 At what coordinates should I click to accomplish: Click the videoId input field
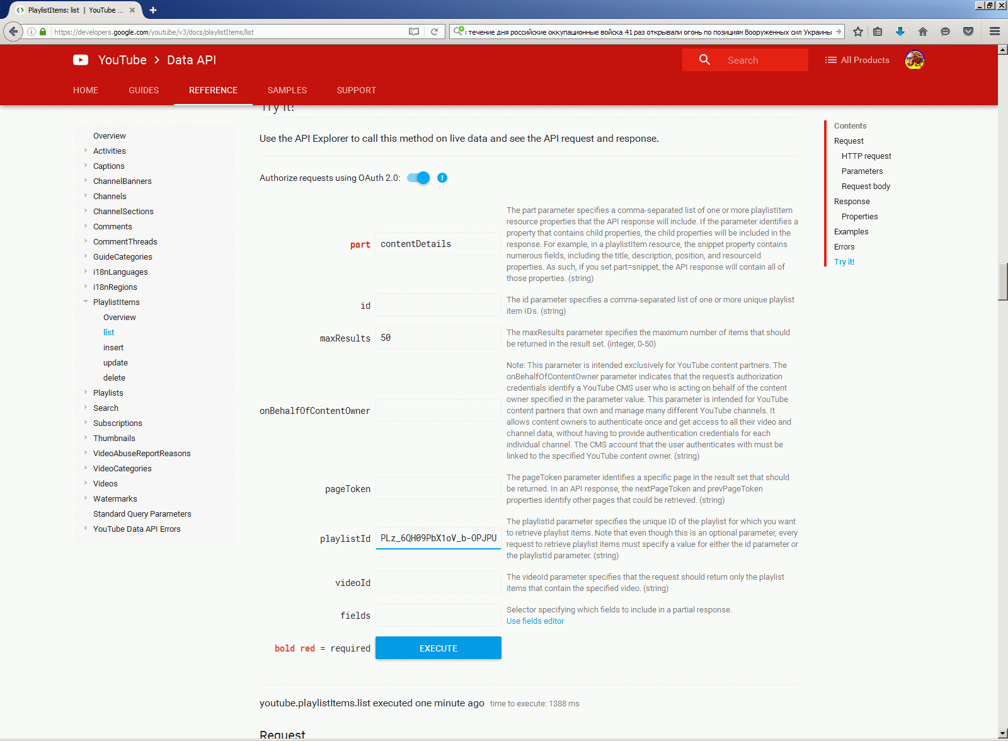pos(438,582)
